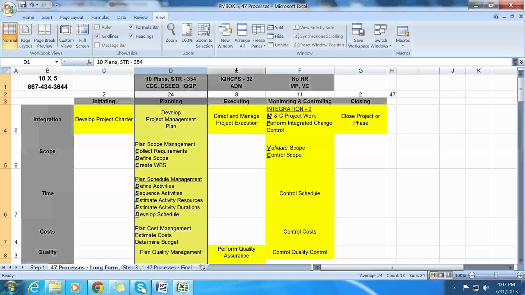Open Skype from taskbar
The image size is (525, 295).
140,287
